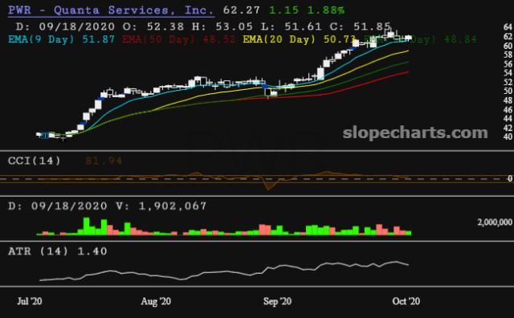Click the green 1.88% change value
514x318 pixels.
tap(326, 10)
